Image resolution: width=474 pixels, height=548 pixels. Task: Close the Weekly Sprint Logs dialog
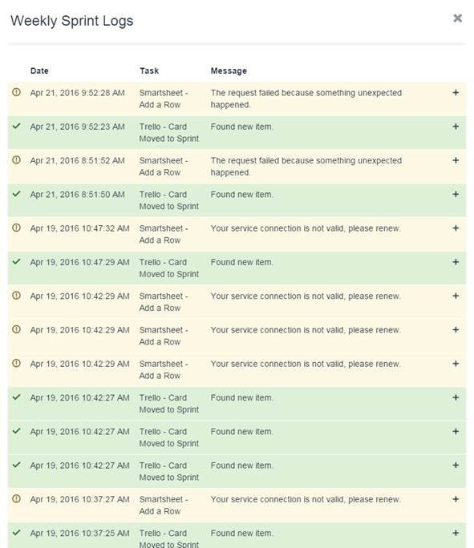(x=458, y=18)
